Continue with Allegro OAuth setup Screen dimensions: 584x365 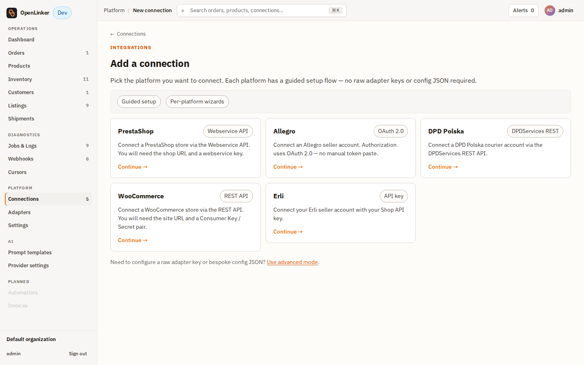click(x=288, y=167)
